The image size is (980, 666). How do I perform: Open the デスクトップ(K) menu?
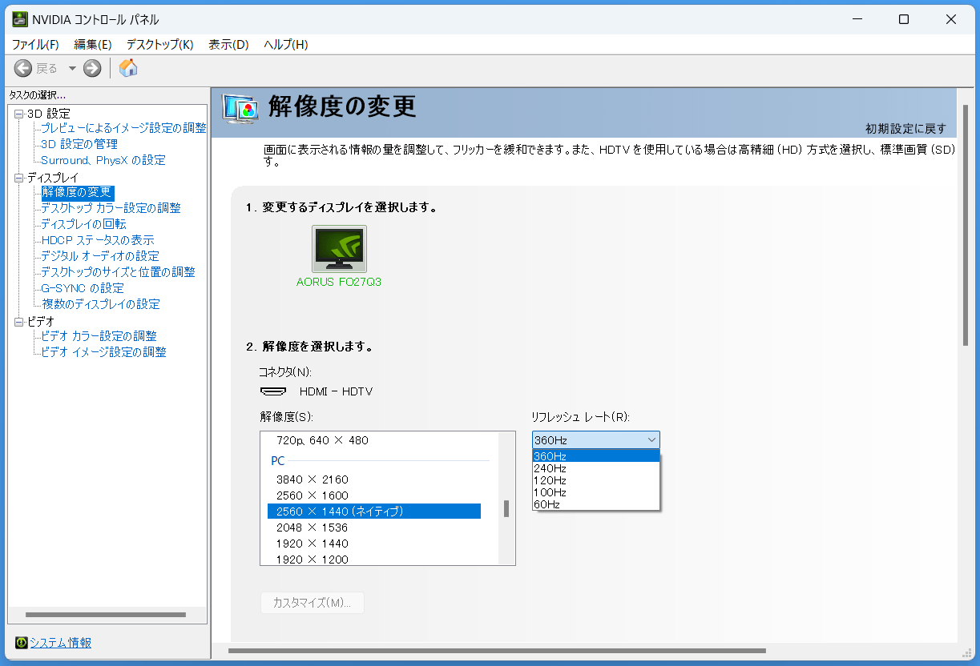point(160,44)
